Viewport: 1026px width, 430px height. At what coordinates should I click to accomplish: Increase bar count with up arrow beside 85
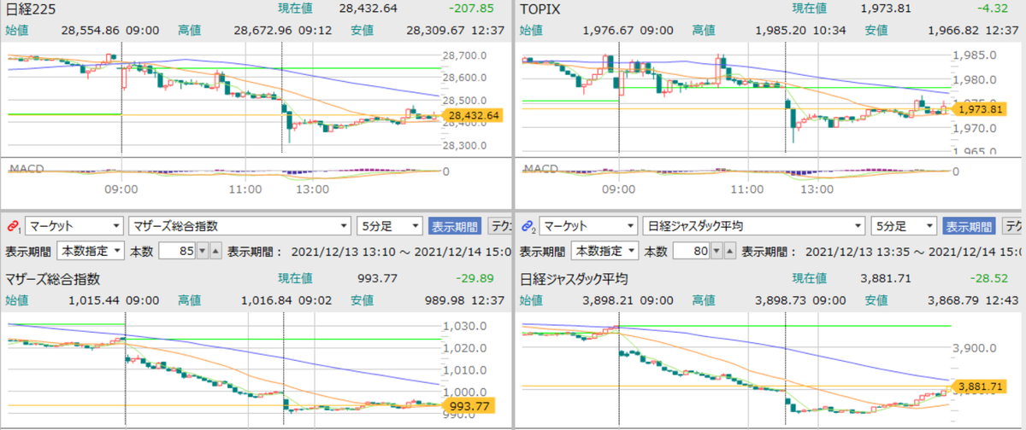215,252
